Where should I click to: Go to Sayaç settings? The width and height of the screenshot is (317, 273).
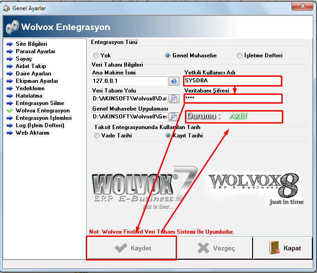24,59
